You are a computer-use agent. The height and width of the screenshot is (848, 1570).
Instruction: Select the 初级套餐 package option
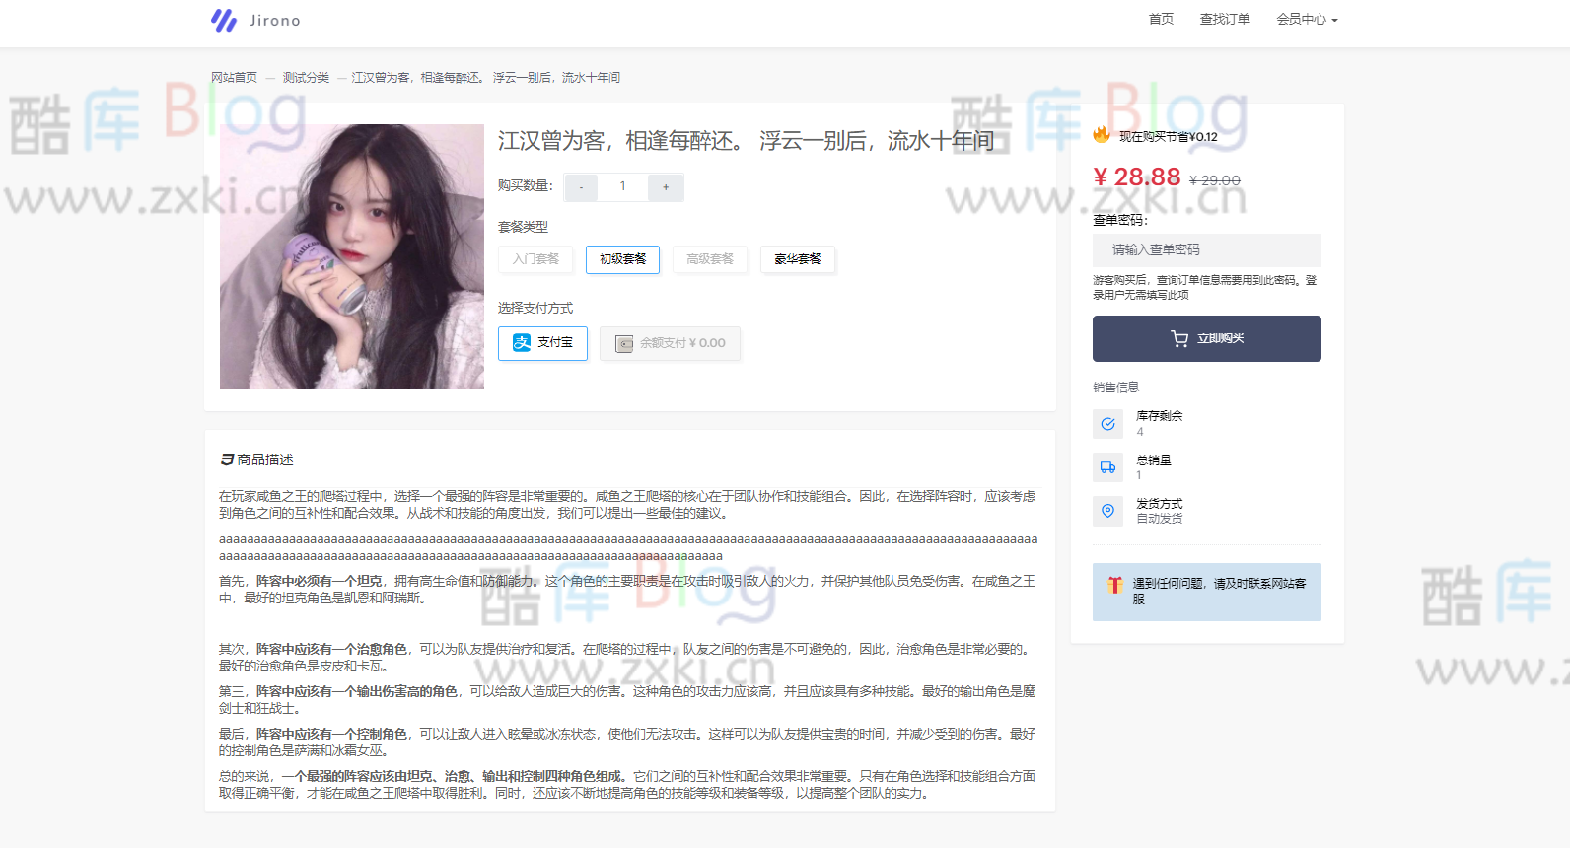click(x=622, y=259)
